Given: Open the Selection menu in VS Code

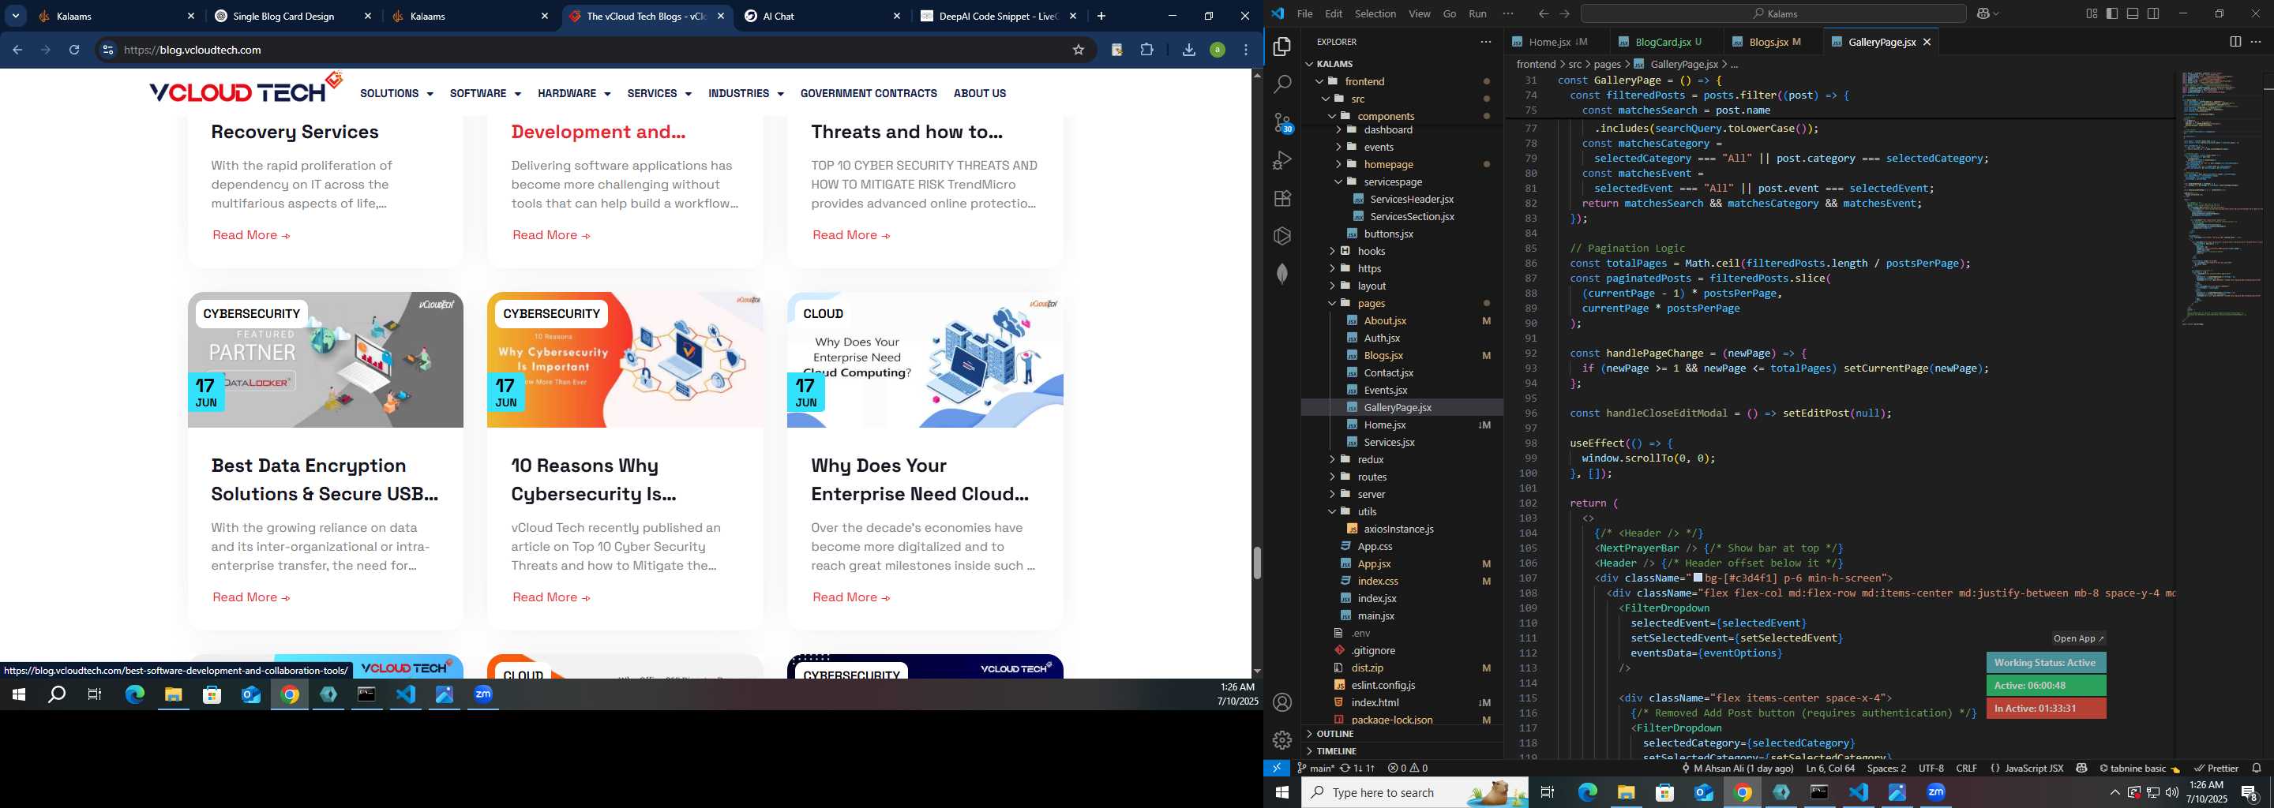Looking at the screenshot, I should click(x=1375, y=14).
